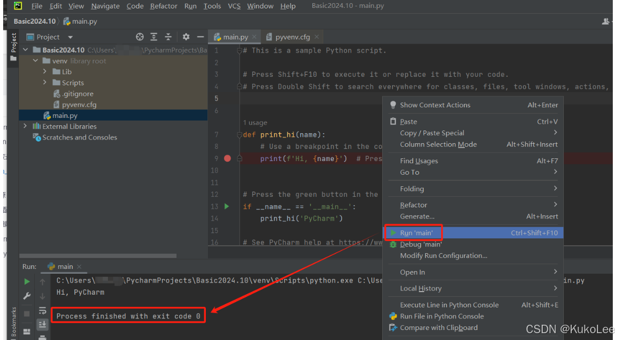Expand the Lib folder
Screen dimensions: 617x340
pos(44,71)
